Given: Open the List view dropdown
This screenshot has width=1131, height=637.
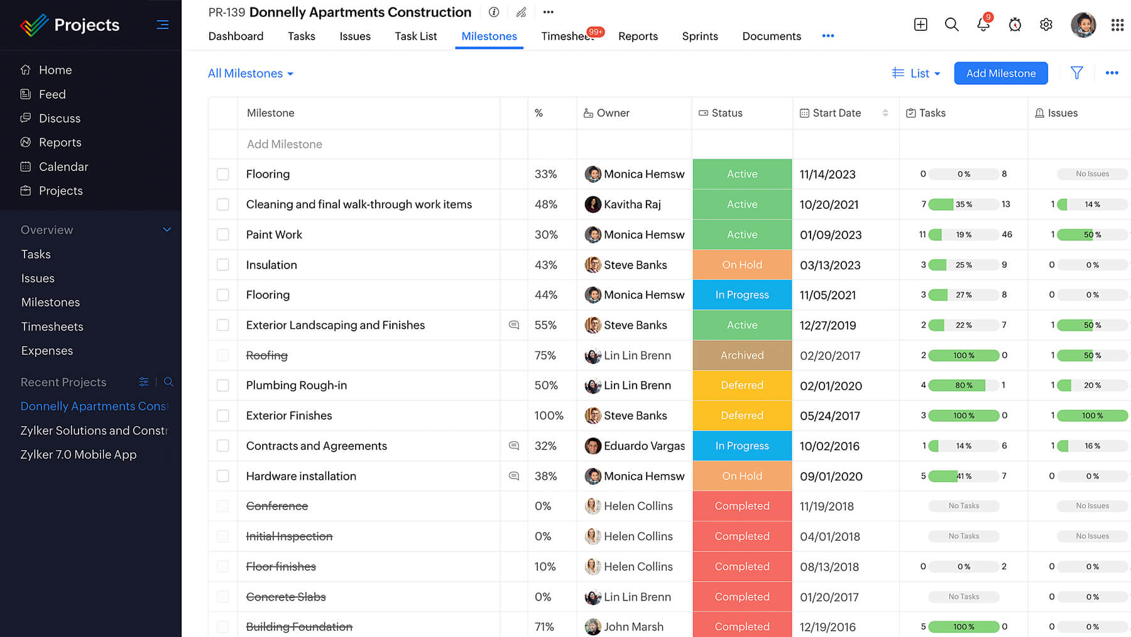Looking at the screenshot, I should pyautogui.click(x=916, y=74).
